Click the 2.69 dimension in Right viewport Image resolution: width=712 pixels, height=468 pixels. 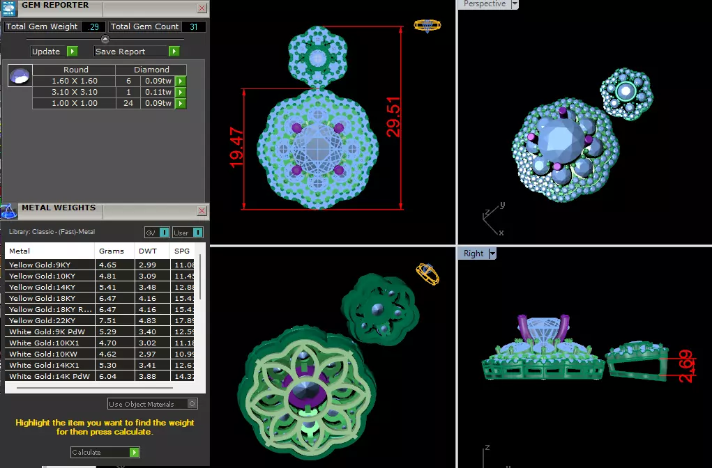pos(686,366)
